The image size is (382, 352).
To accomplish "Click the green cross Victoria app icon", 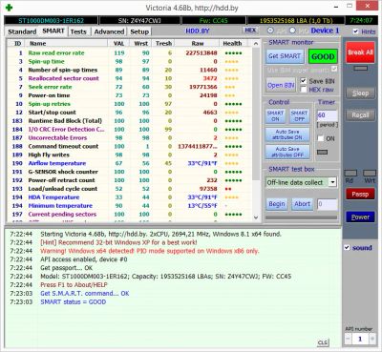I will [x=9, y=7].
